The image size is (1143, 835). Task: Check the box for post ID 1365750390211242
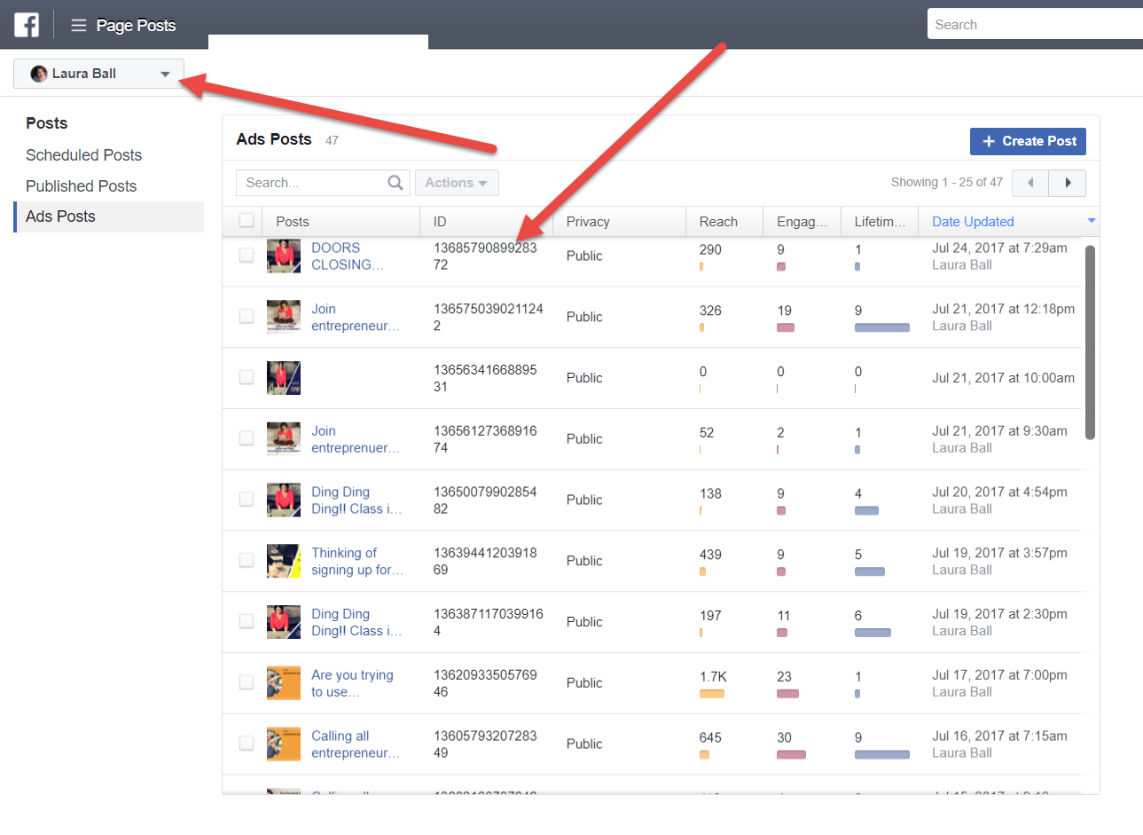(247, 317)
